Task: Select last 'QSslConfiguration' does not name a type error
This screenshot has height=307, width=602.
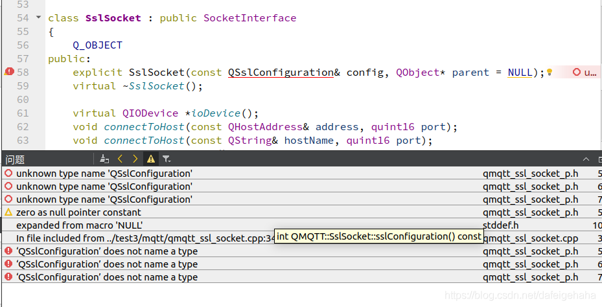Action: 107,277
